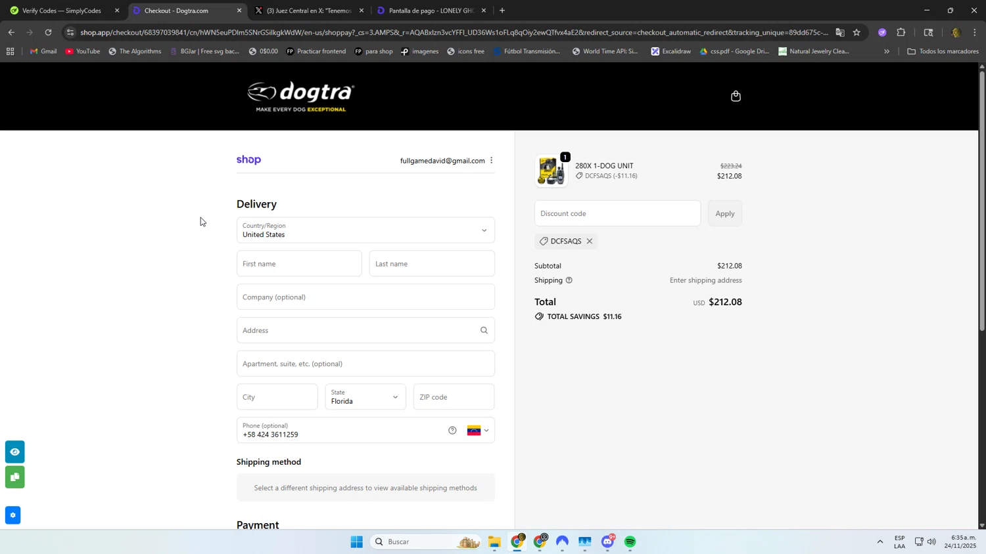Open Practicar frontend bookmark
Image resolution: width=986 pixels, height=554 pixels.
[316, 51]
